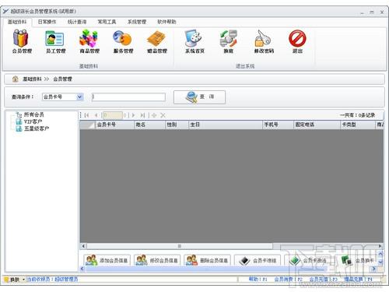Click the 性别 column header
The width and height of the screenshot is (389, 292).
click(x=177, y=125)
